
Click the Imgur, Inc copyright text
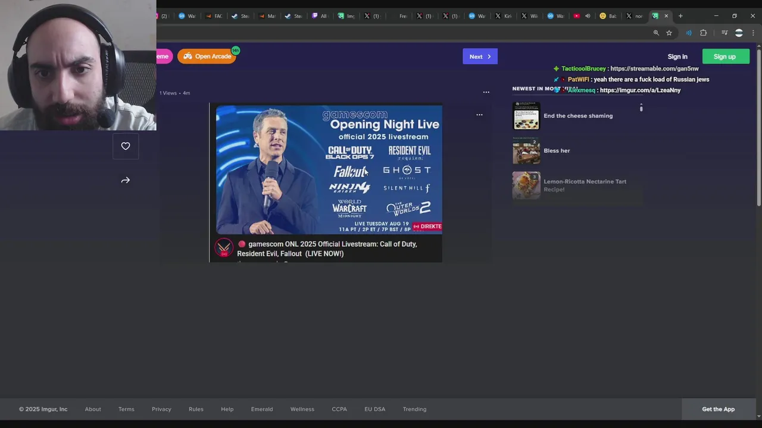pyautogui.click(x=43, y=409)
